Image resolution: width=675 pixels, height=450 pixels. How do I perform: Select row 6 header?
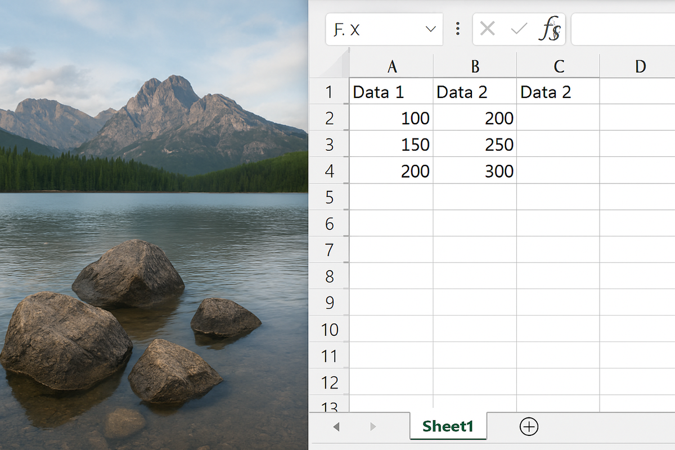(x=329, y=224)
